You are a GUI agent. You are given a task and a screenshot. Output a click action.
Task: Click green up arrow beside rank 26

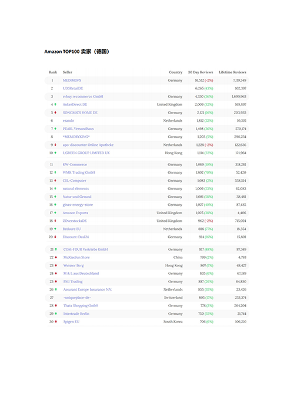56,289
